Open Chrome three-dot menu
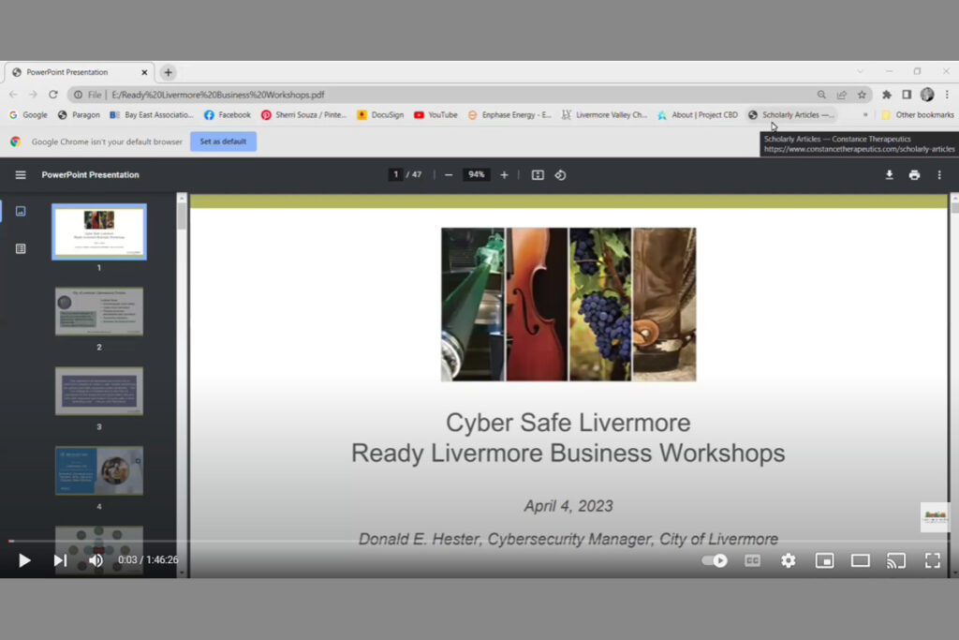 tap(947, 95)
